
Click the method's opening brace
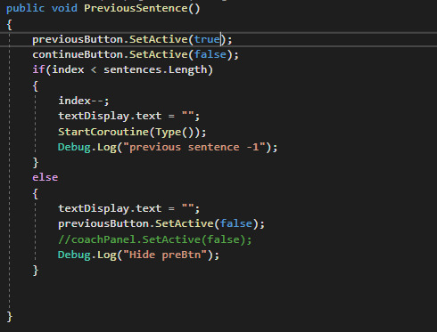[10, 25]
